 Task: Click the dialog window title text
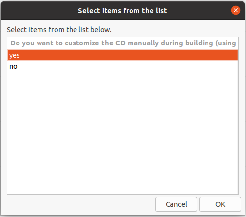[122, 11]
